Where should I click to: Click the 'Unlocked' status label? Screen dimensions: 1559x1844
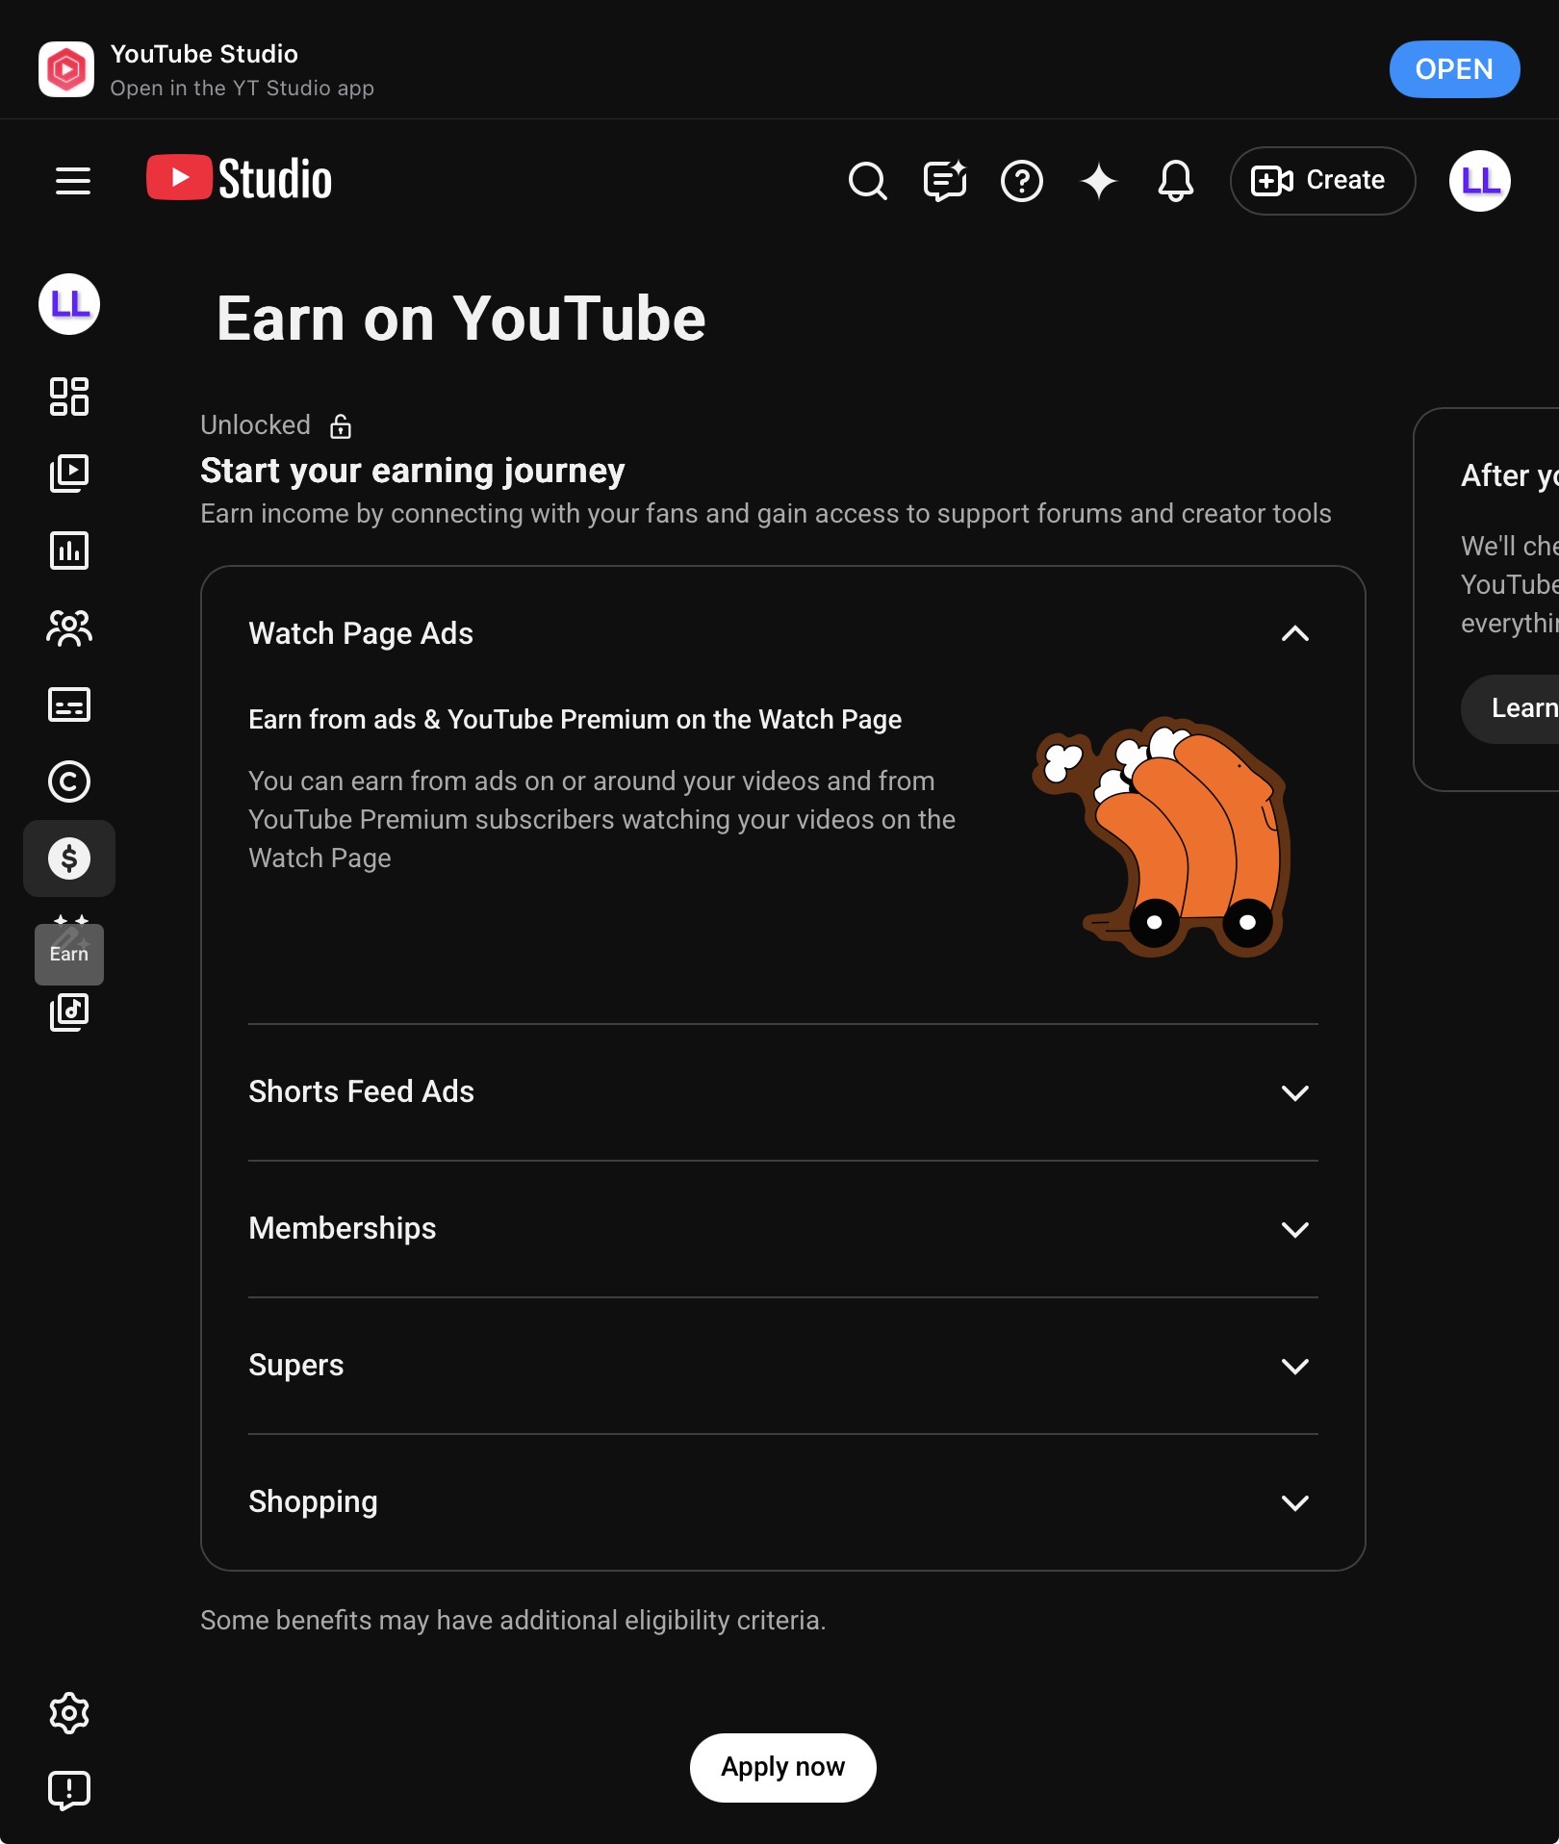click(255, 425)
